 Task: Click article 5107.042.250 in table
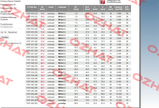[32, 88]
